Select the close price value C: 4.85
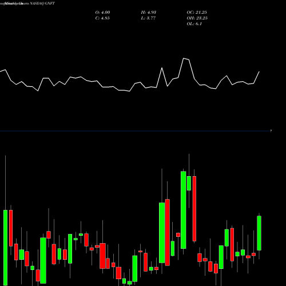Screen dimensions: 286x286 point(102,18)
